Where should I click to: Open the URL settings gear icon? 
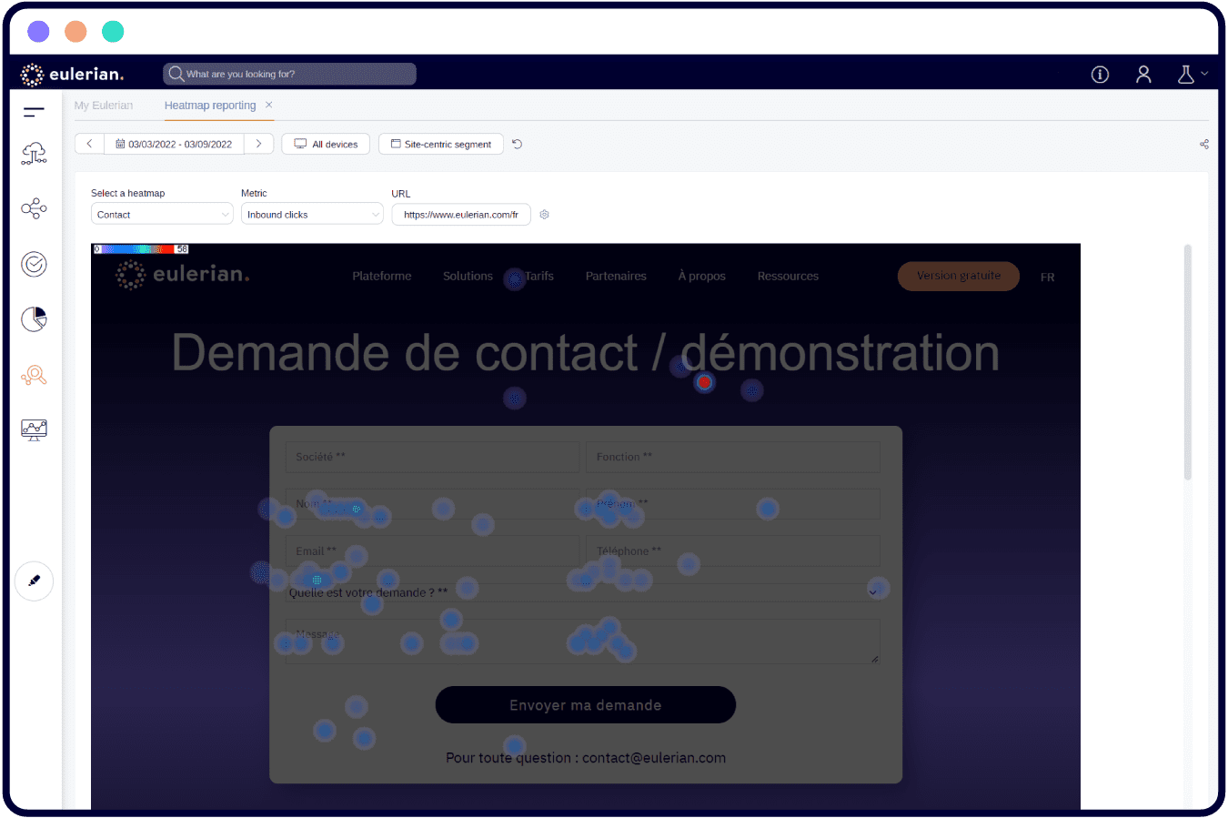(x=544, y=215)
